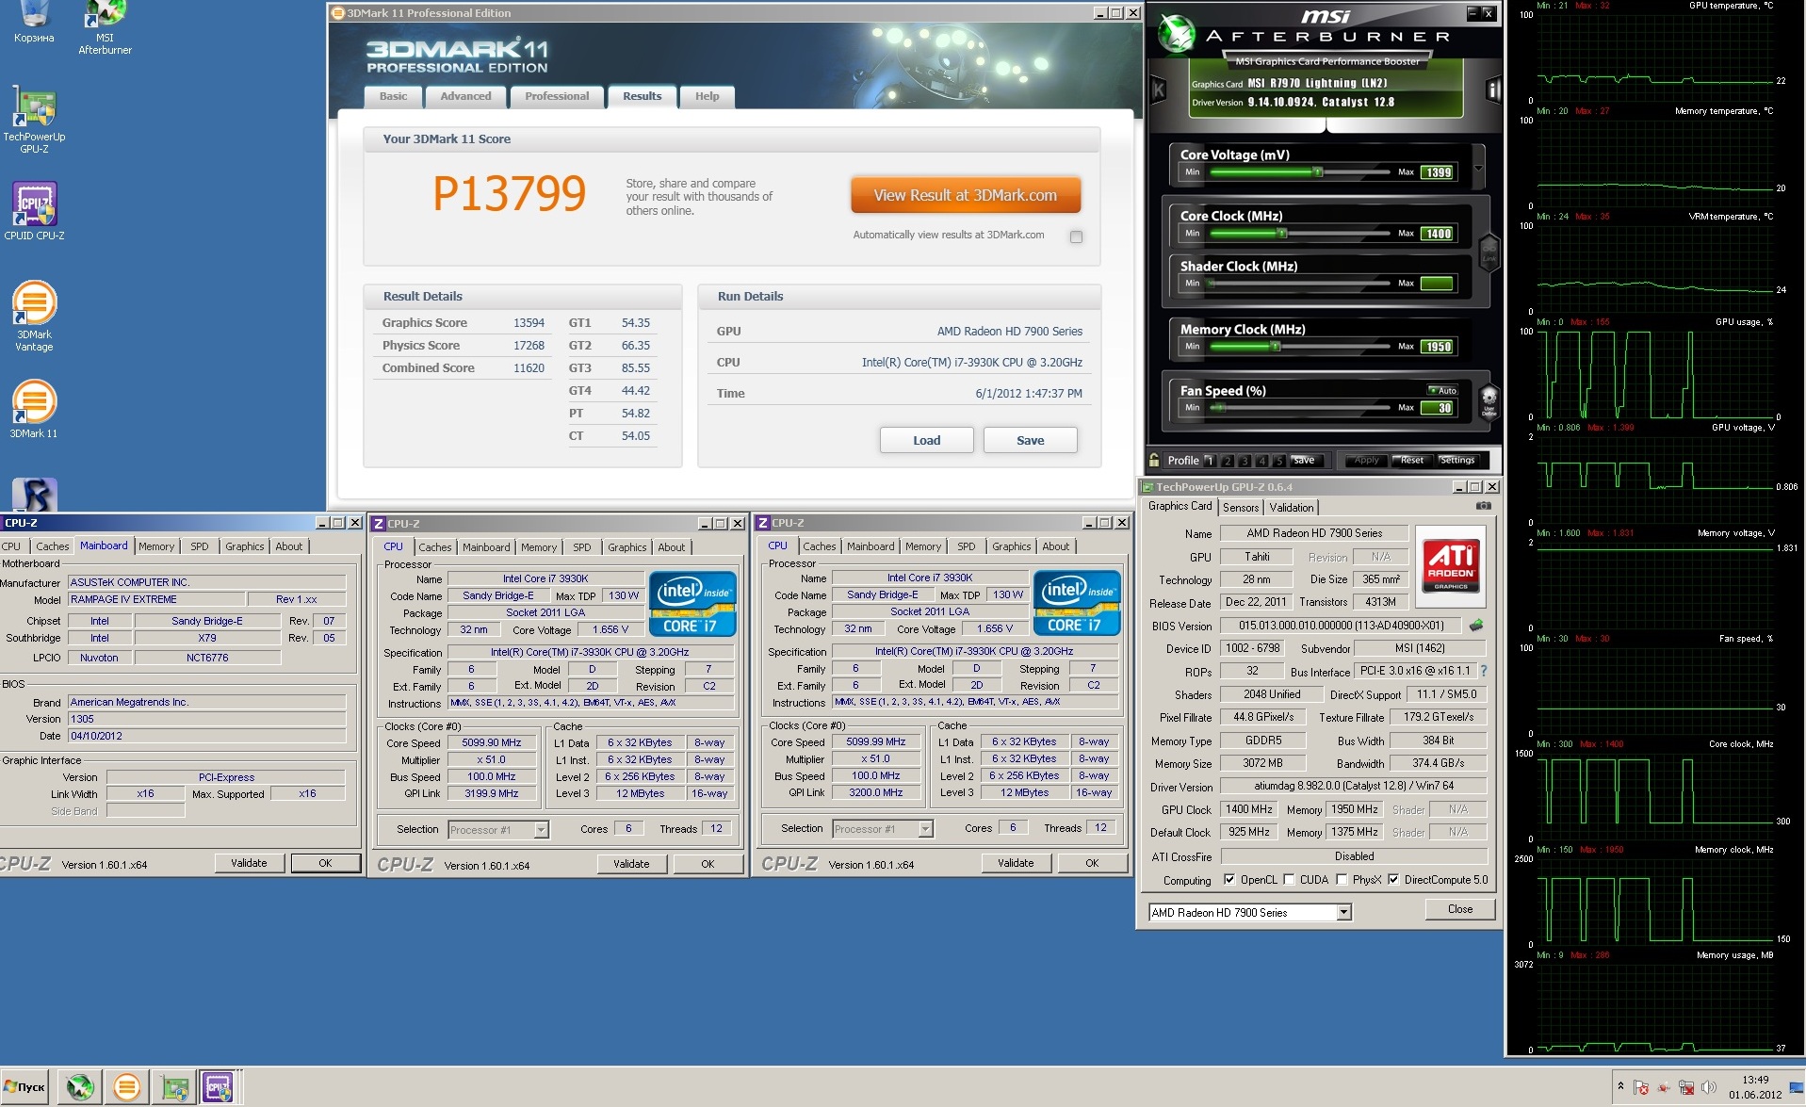Select Afterburner profile slot 1
Image resolution: width=1806 pixels, height=1107 pixels.
click(1210, 461)
